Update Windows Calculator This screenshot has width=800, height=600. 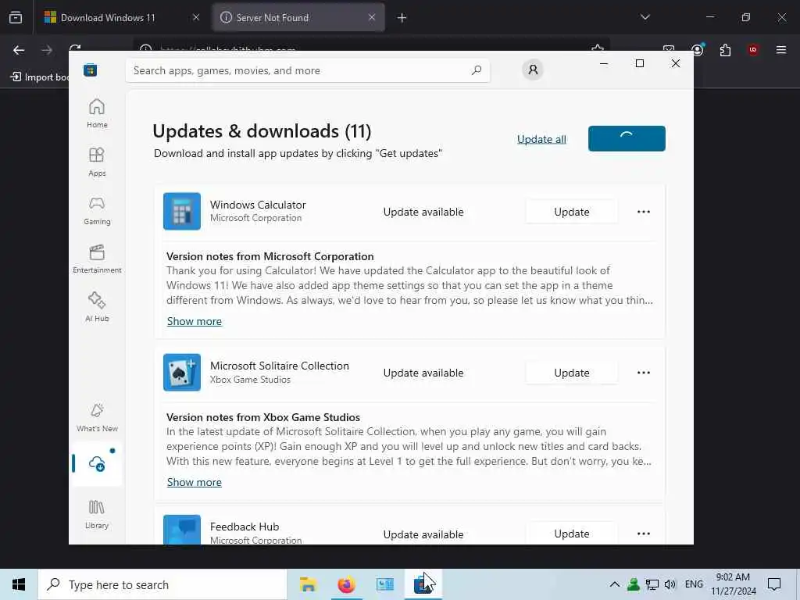(571, 212)
